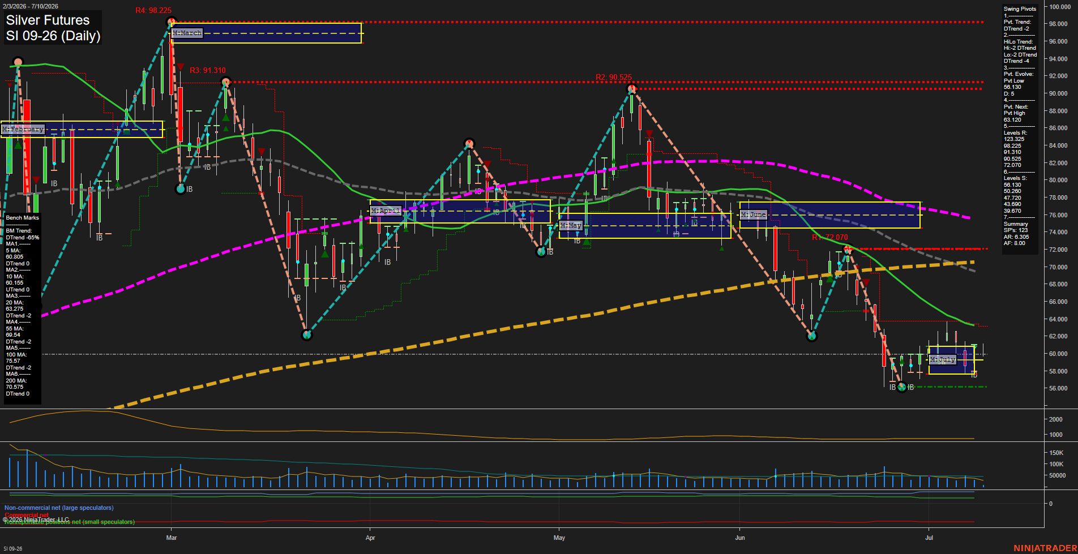The image size is (1078, 554).
Task: Click the swing pivot high marker at R3 91.310
Action: tap(225, 82)
